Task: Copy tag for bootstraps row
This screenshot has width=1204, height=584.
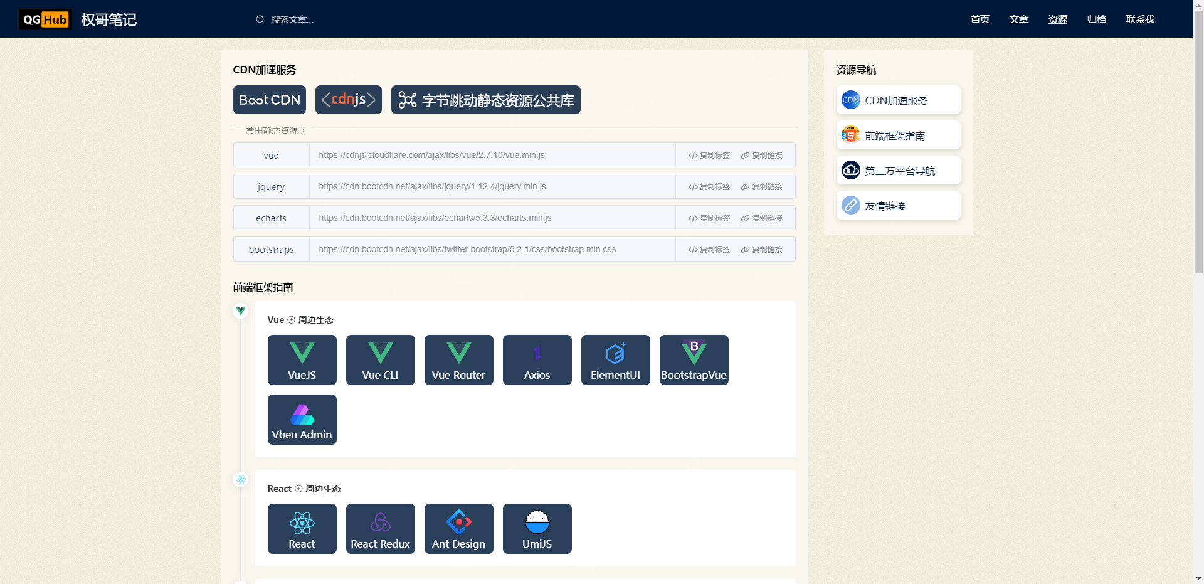Action: (709, 250)
